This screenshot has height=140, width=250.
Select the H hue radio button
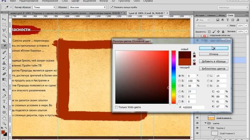pyautogui.click(x=180, y=76)
